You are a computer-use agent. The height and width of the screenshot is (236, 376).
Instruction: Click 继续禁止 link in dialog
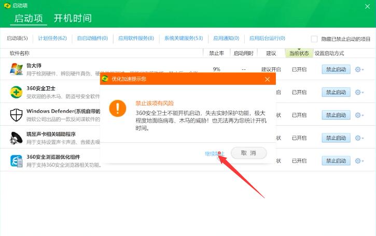tap(214, 154)
